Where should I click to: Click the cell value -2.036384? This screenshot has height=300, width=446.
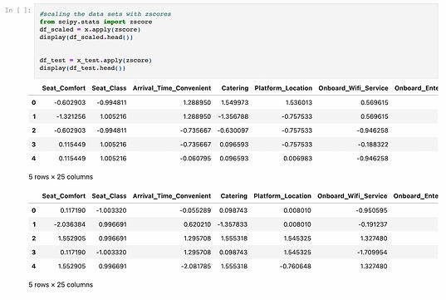click(70, 224)
